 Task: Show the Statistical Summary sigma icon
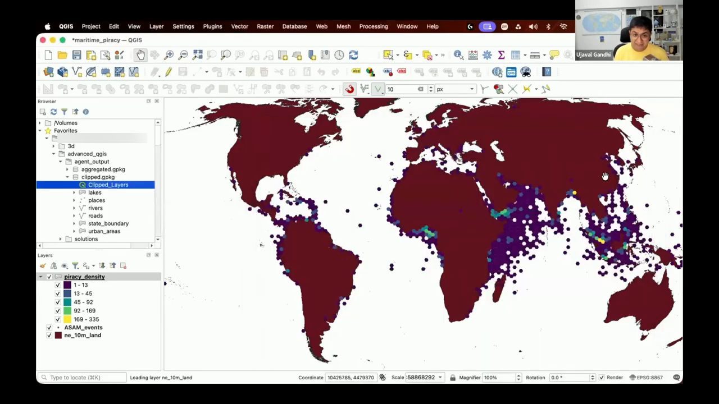(x=501, y=55)
